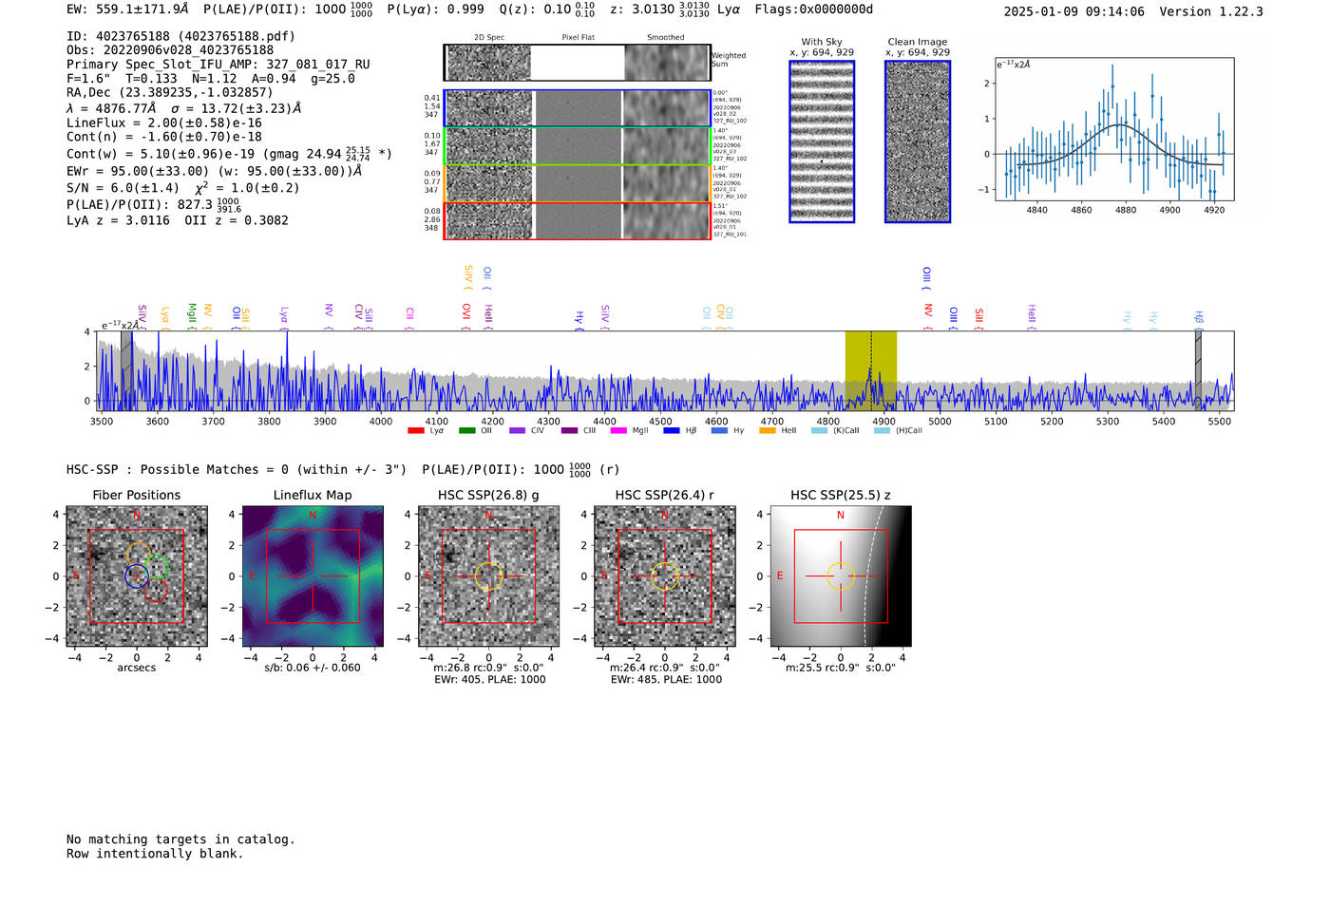Viewport: 1330px width, 905px height.
Task: Click the m:25.5 caption under z image
Action: pyautogui.click(x=841, y=668)
